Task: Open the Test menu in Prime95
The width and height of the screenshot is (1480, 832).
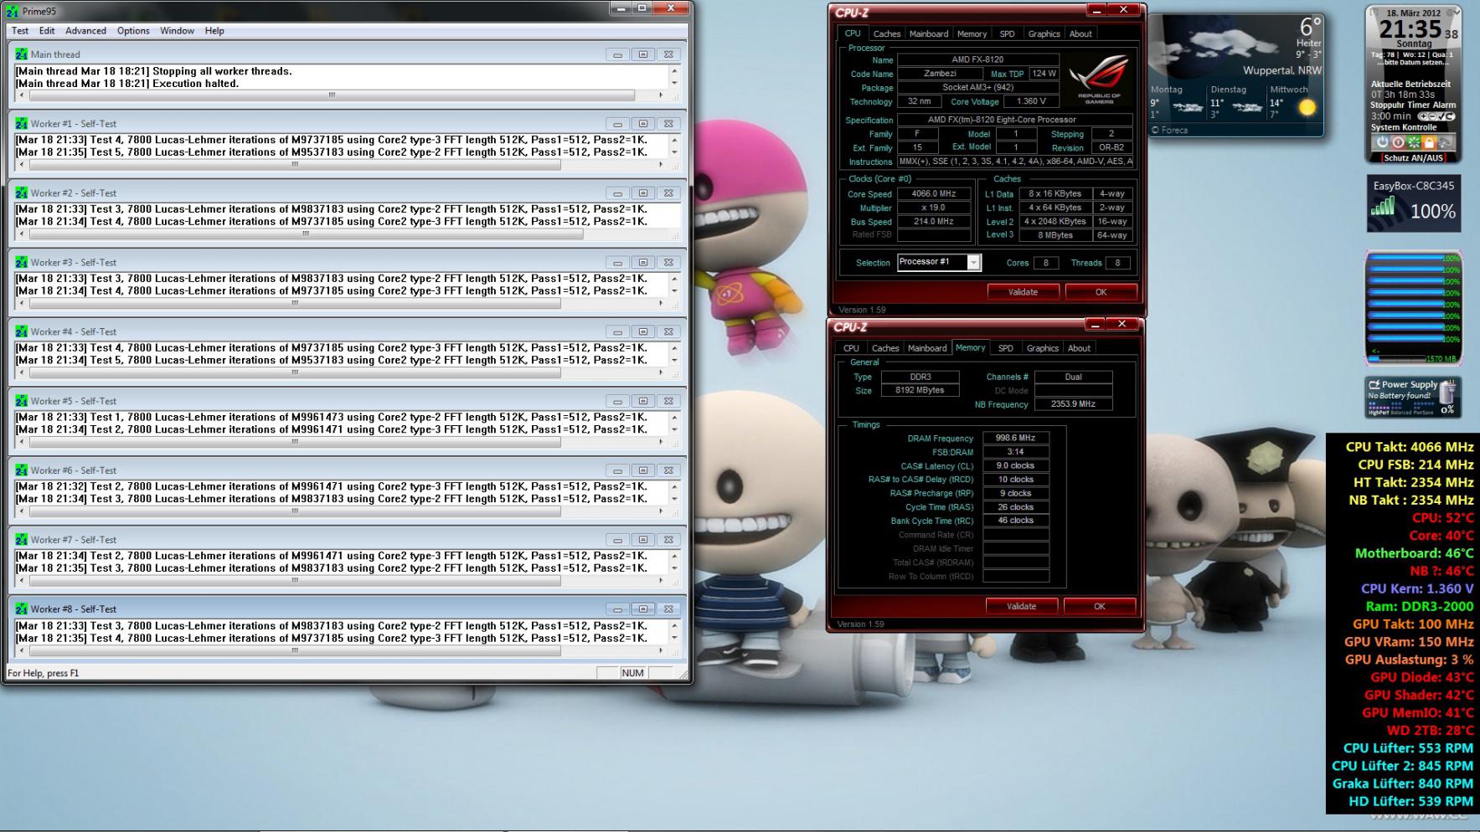Action: (20, 31)
